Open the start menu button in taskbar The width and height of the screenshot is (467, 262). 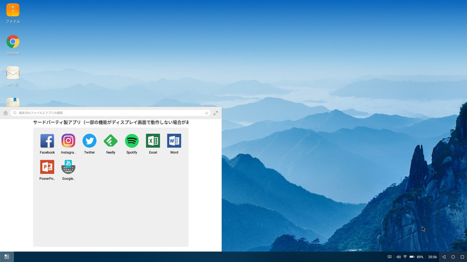point(7,257)
